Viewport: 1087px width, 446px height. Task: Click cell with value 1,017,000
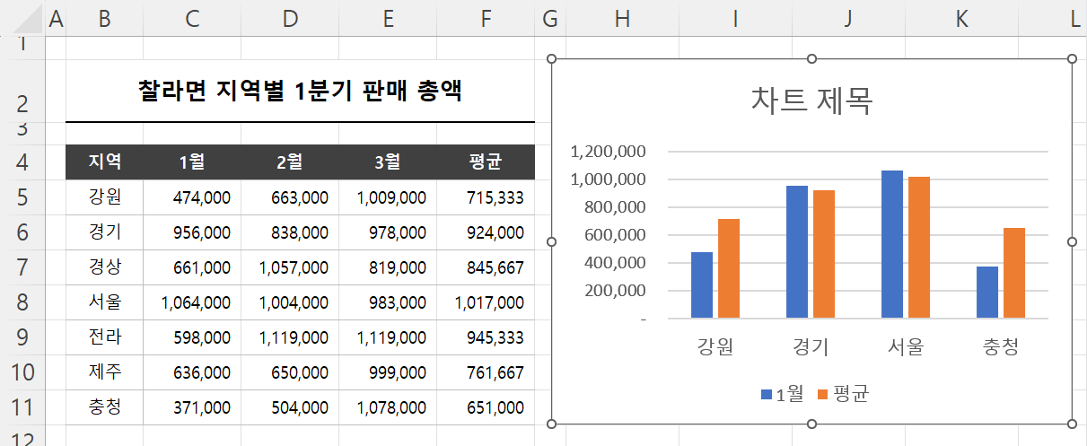coord(486,302)
